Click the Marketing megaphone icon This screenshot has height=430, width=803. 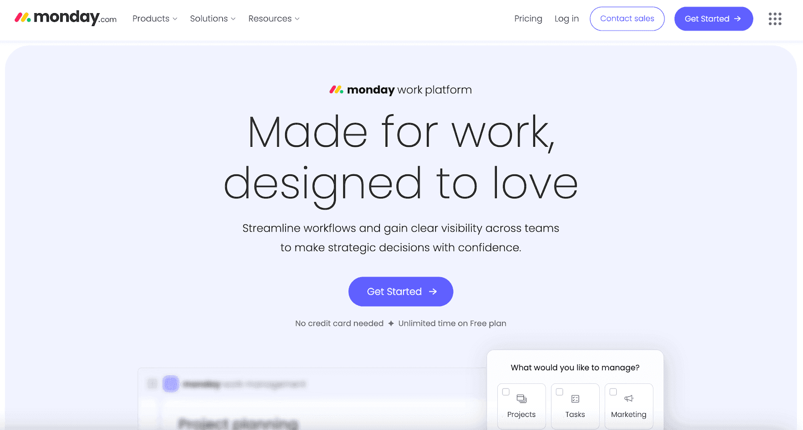629,398
